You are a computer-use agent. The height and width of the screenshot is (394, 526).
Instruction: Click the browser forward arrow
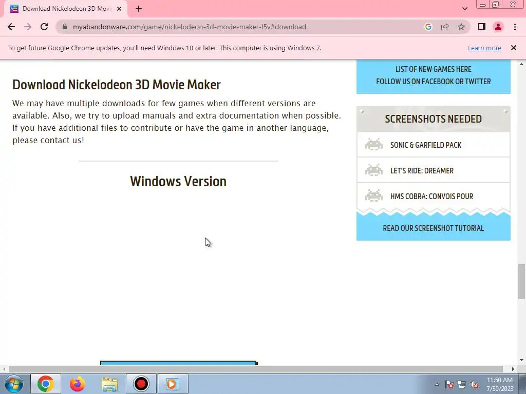pyautogui.click(x=28, y=27)
